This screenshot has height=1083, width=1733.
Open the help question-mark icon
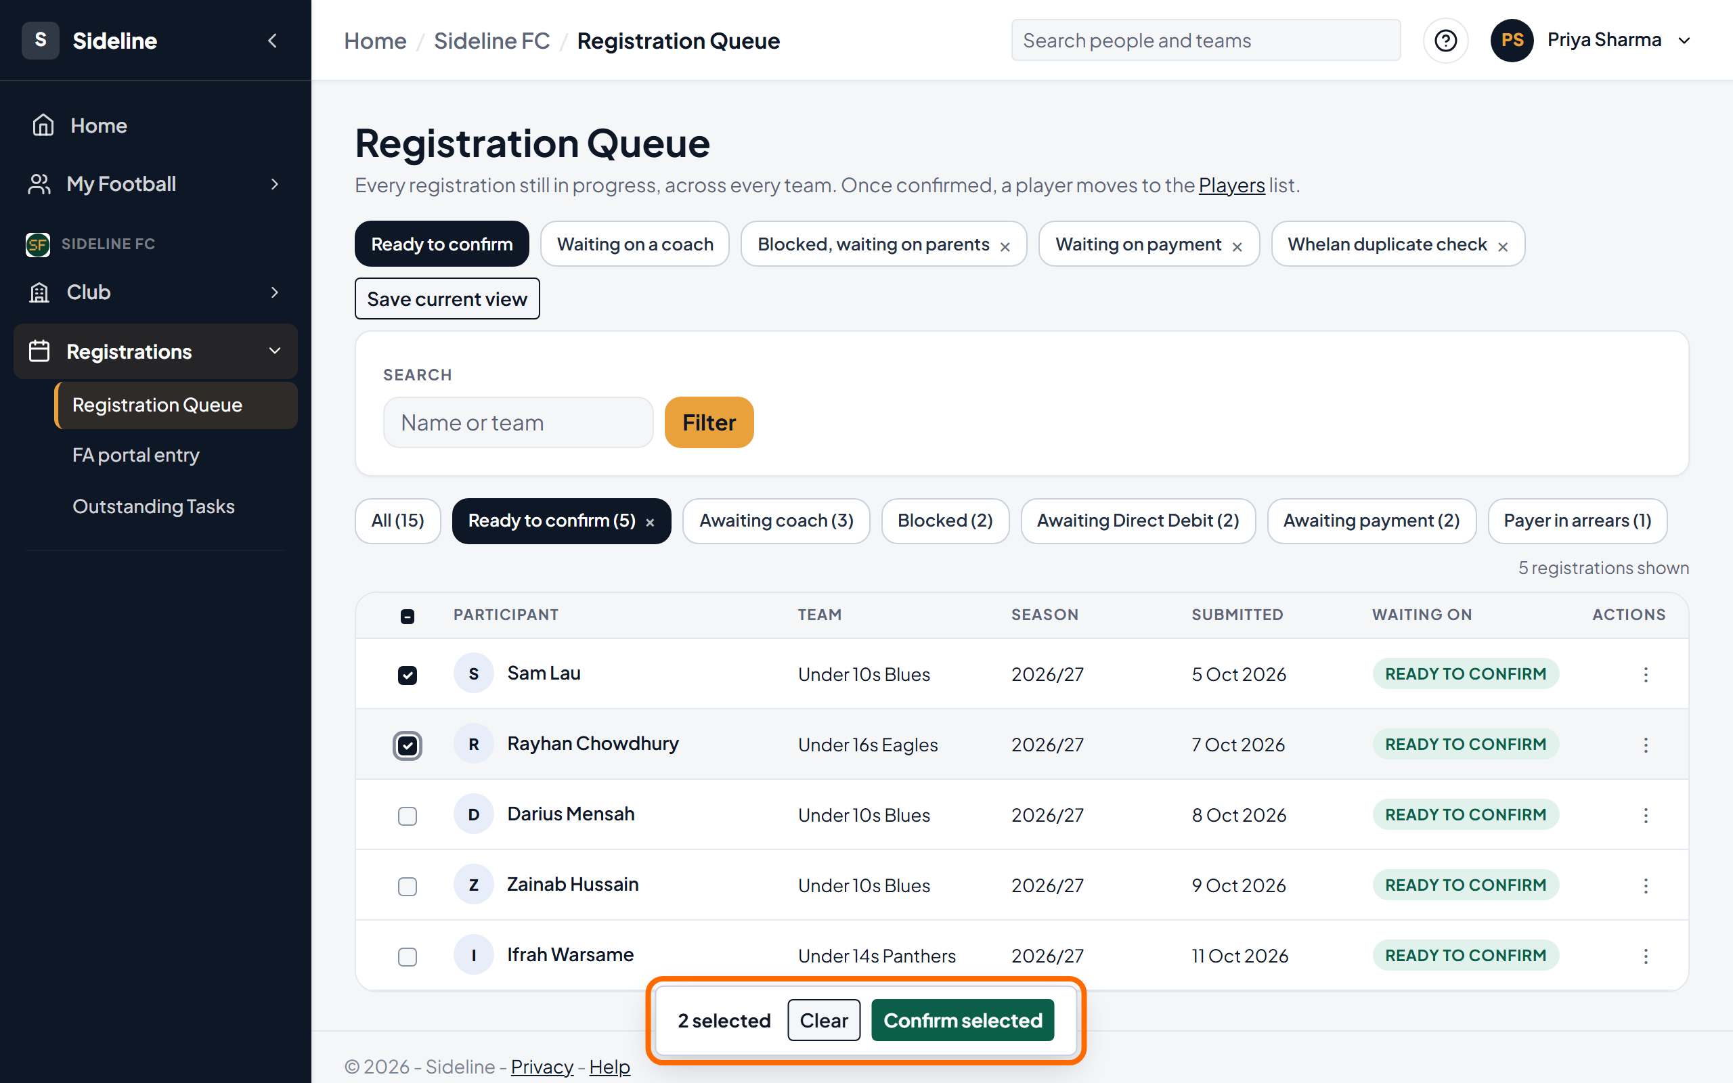[1445, 40]
